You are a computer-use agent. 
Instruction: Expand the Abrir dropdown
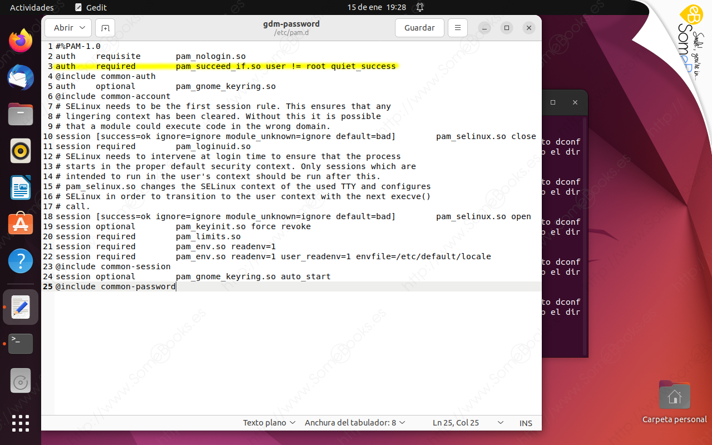68,28
